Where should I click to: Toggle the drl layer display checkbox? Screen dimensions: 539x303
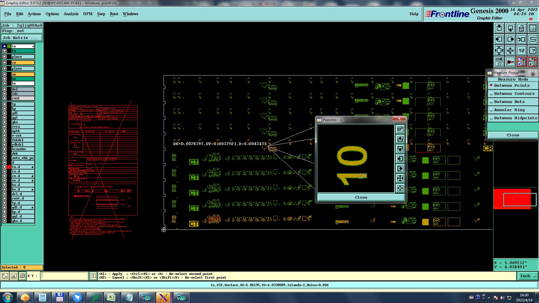point(4,89)
